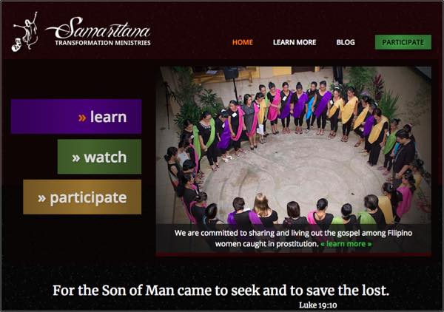Image resolution: width=444 pixels, height=312 pixels.
Task: Click the dancing figure logo icon
Action: pos(25,31)
